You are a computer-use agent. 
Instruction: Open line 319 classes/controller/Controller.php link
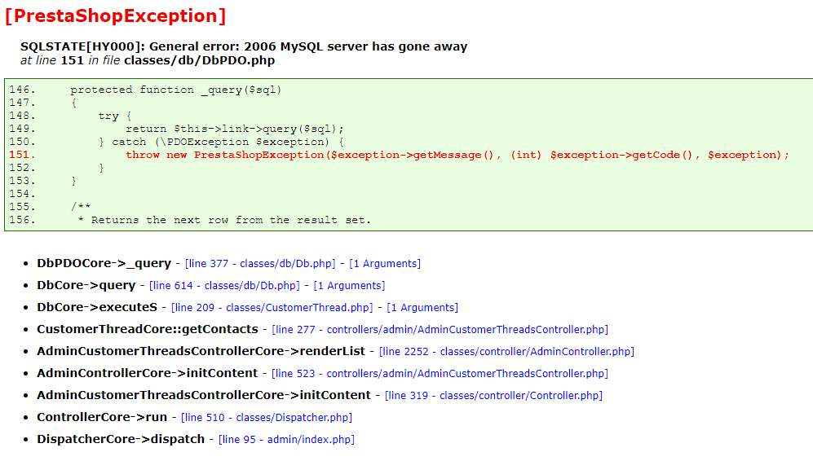[493, 396]
